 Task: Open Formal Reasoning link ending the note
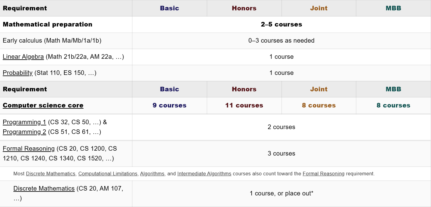[x=323, y=174]
